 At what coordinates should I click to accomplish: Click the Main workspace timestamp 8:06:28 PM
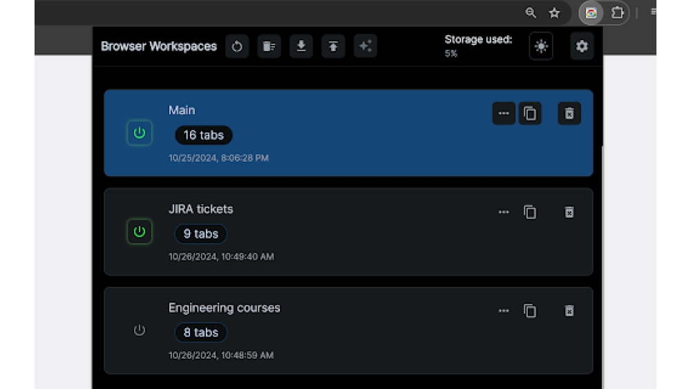tap(218, 158)
